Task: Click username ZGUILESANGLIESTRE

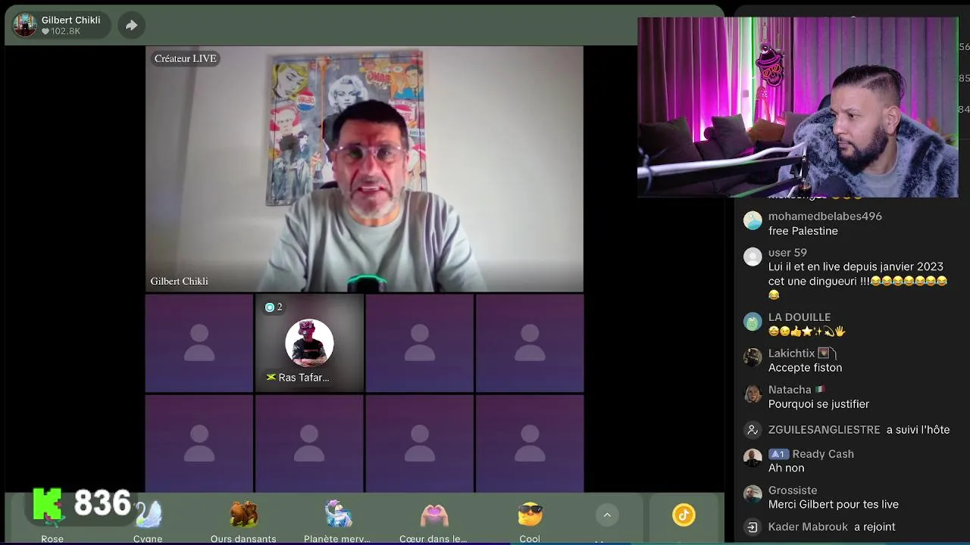Action: [824, 430]
